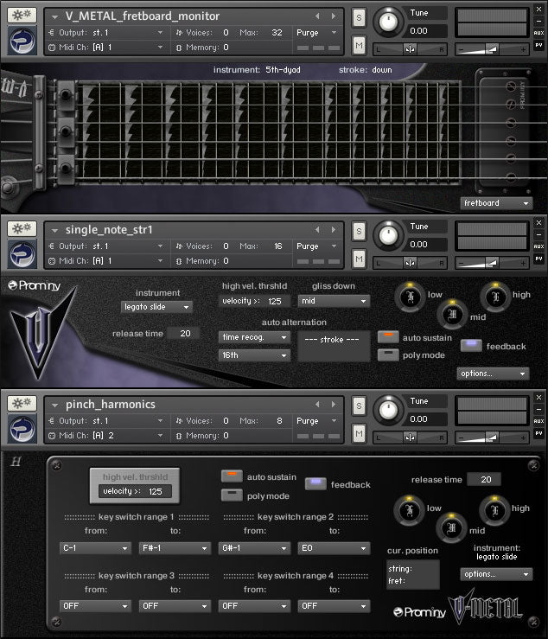Toggle auto sustain in single_note_str1 panel
Screen dimensions: 548x639
click(388, 337)
